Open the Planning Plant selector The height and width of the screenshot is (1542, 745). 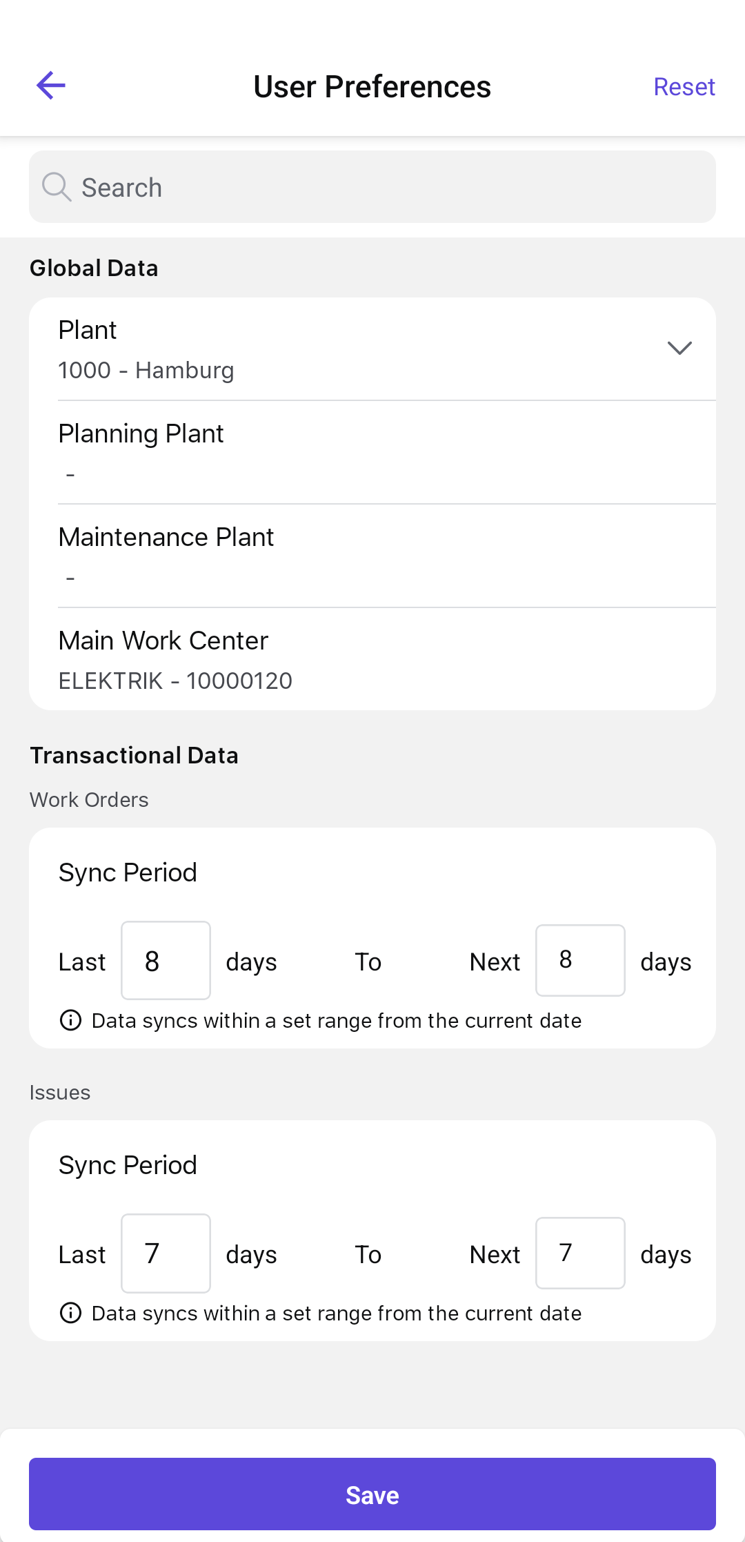pos(372,453)
